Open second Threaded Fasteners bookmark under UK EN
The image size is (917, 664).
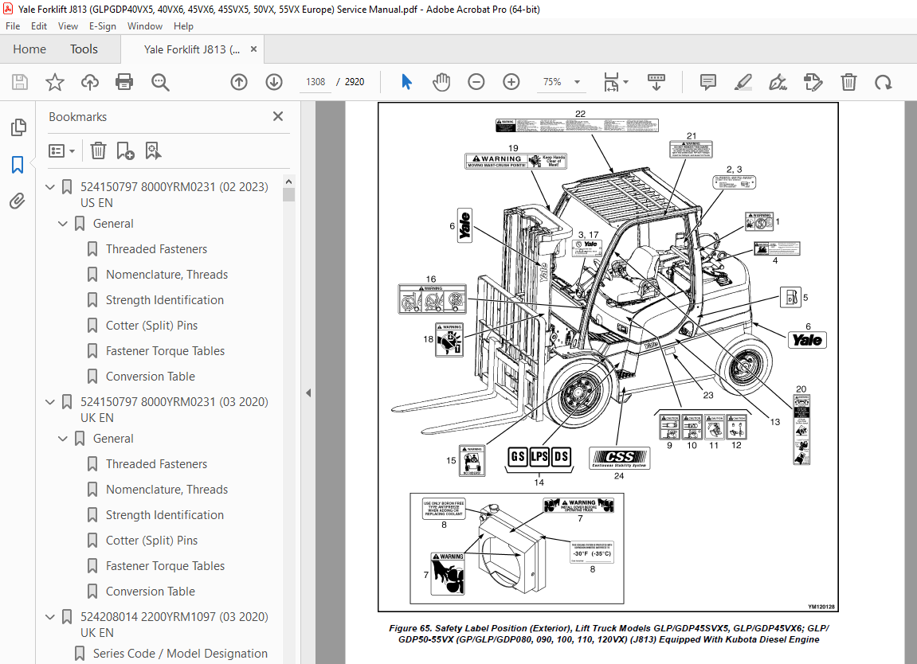[x=156, y=464]
